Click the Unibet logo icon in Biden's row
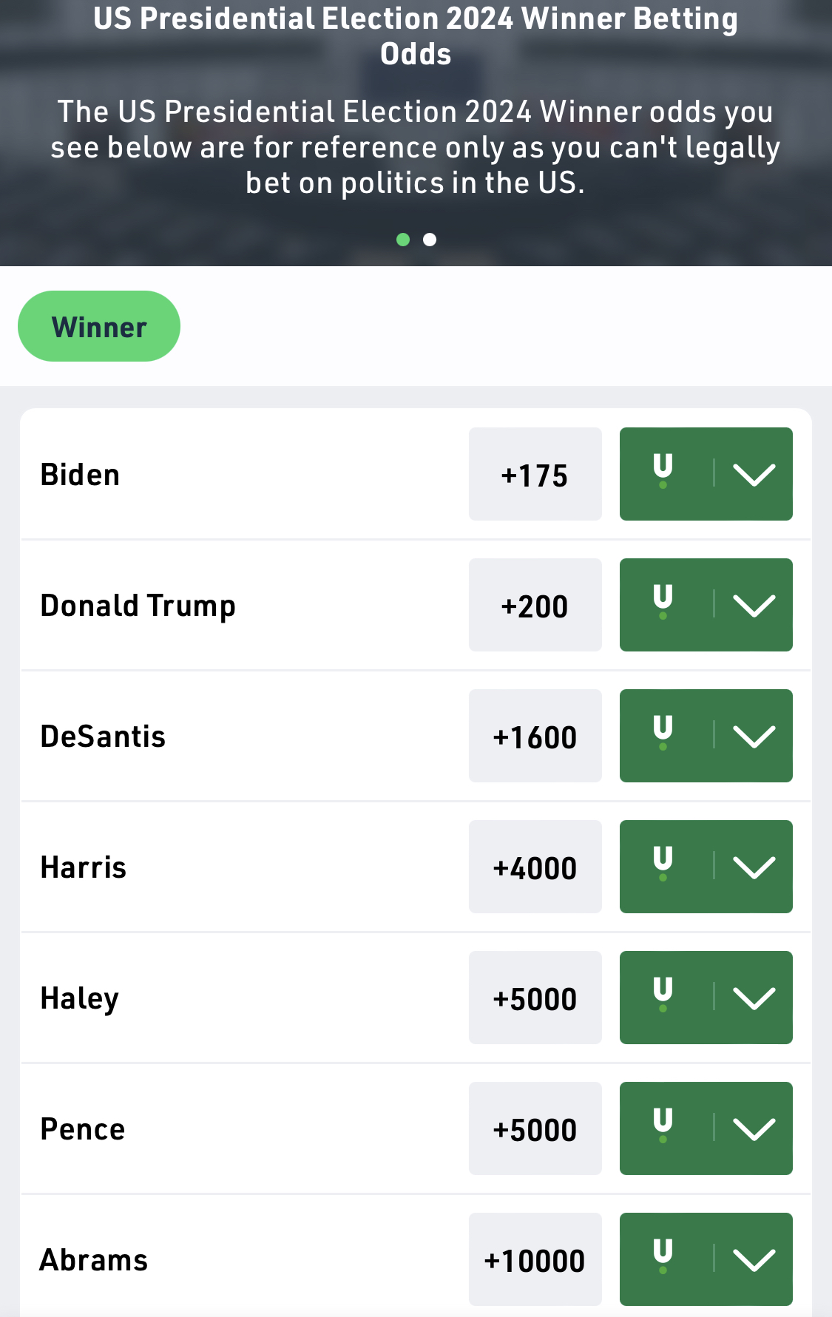This screenshot has width=832, height=1317. [x=663, y=472]
